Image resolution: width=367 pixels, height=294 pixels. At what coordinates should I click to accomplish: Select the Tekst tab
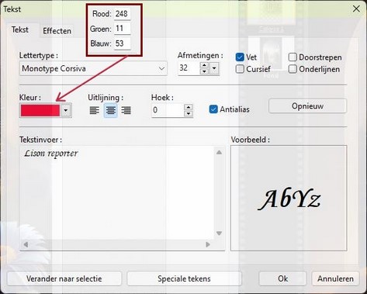point(20,29)
